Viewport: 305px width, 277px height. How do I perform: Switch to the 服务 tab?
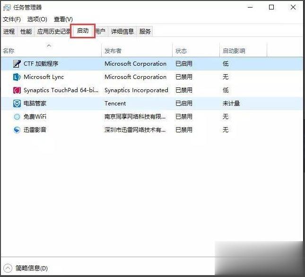145,31
